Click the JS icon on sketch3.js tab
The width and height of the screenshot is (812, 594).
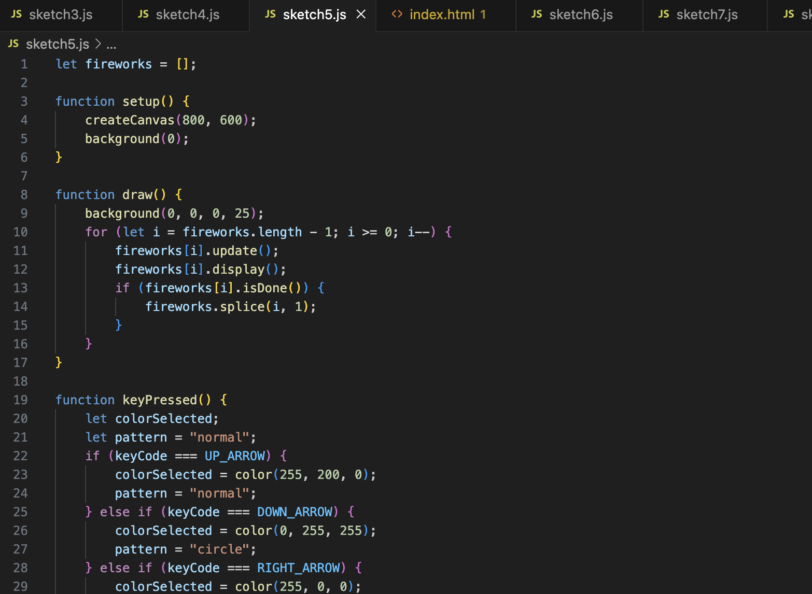[x=16, y=14]
